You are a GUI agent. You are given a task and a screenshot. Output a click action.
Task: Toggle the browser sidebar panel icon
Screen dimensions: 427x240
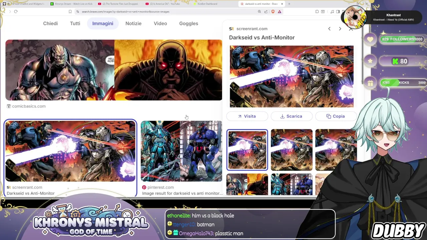coord(338,12)
